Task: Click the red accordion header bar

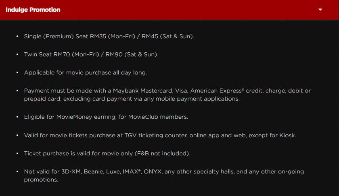Action: (182, 10)
